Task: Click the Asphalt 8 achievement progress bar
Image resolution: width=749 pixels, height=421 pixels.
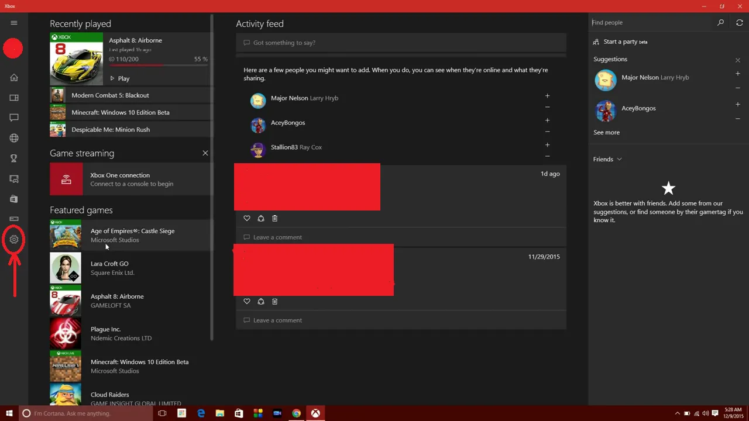Action: (x=158, y=64)
